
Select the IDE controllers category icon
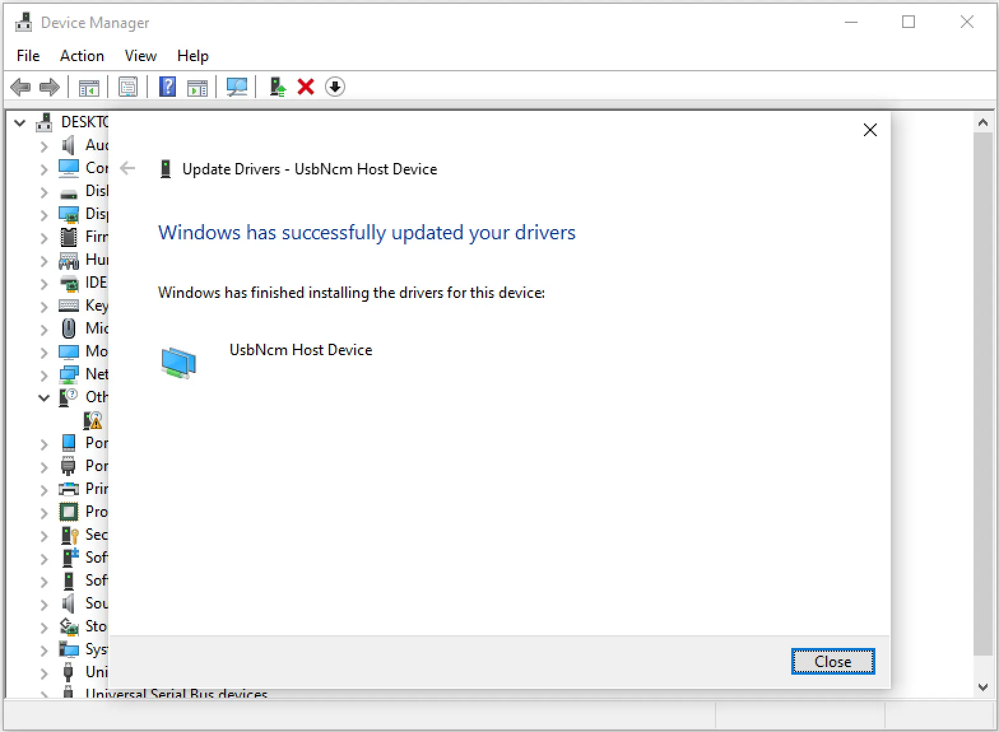[69, 283]
